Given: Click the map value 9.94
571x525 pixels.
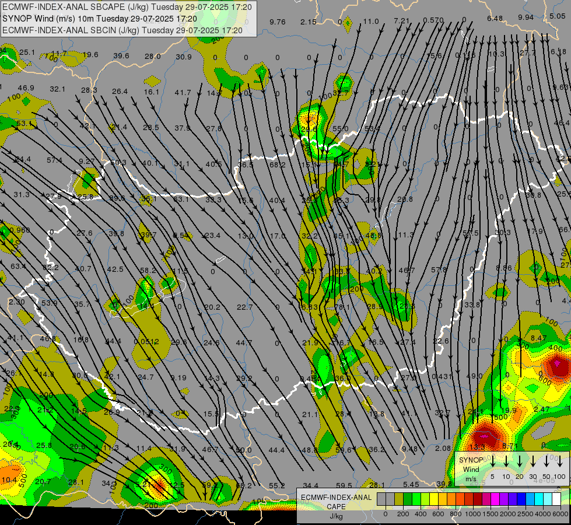Looking at the screenshot, I should pos(526,17).
